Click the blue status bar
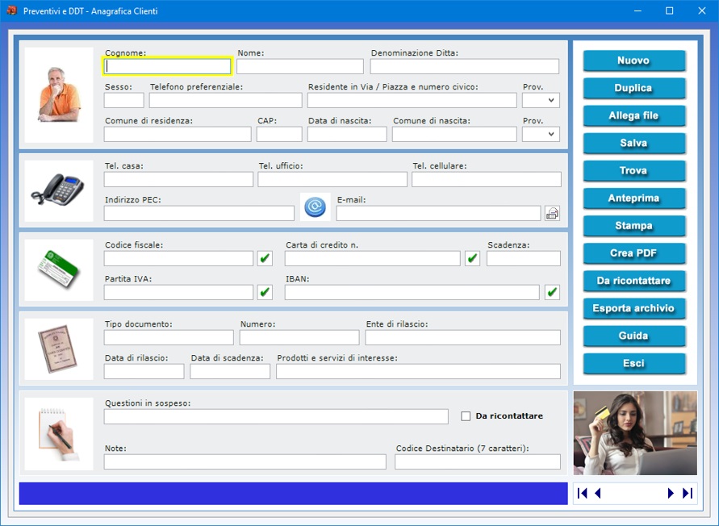The width and height of the screenshot is (719, 526). (x=294, y=494)
